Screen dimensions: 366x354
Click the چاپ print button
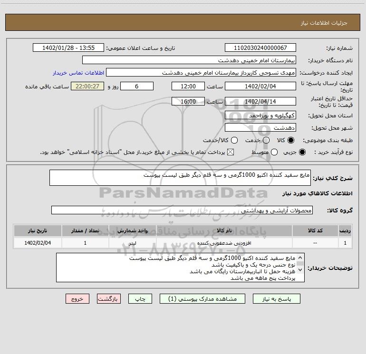[140, 299]
